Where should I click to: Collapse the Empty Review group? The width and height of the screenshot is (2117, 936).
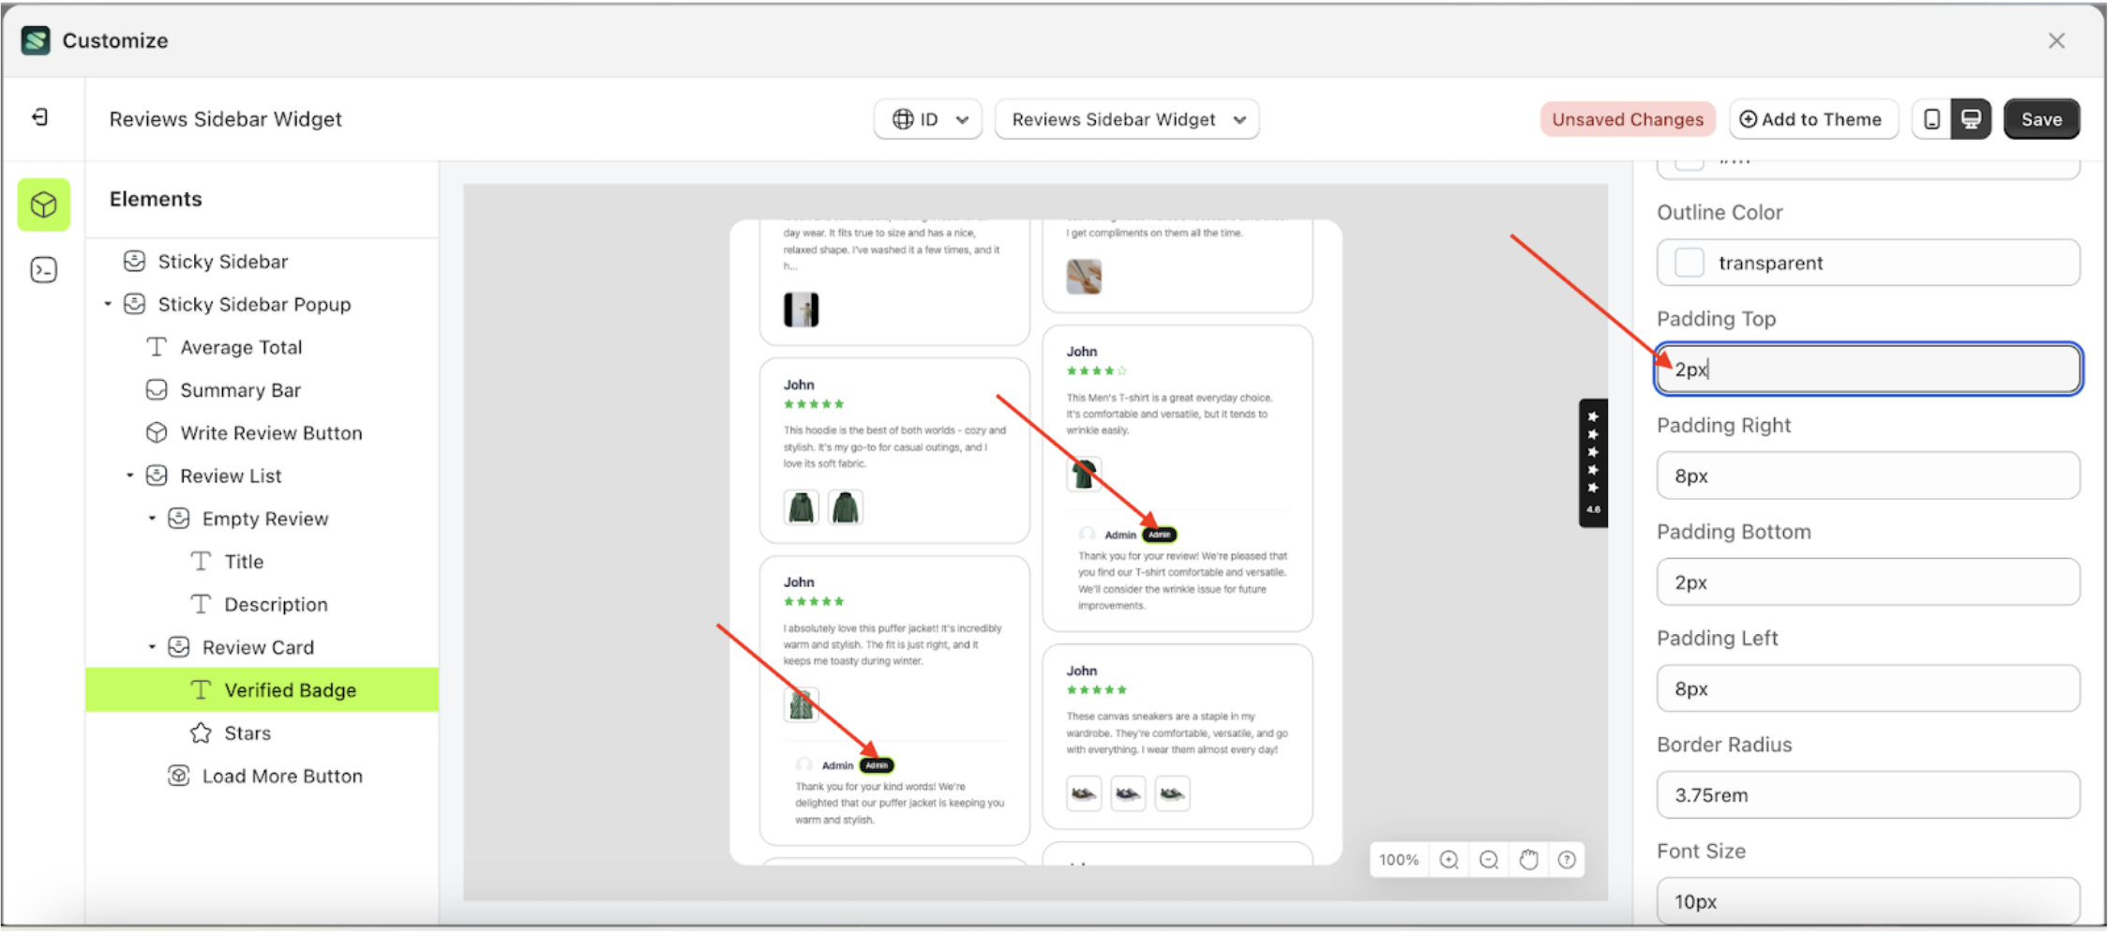(152, 519)
